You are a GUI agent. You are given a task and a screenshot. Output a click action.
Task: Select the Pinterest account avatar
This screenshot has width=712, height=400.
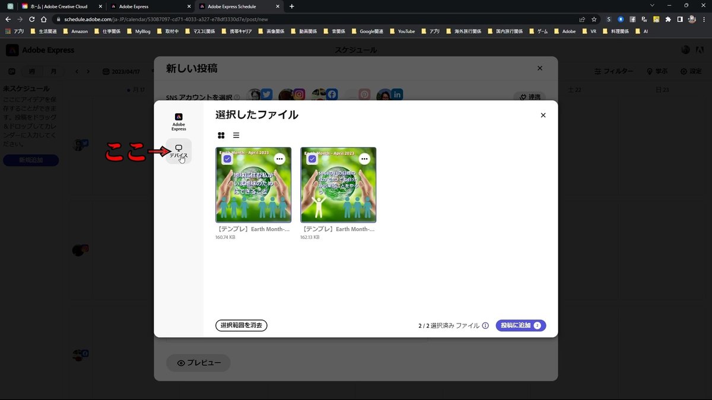(x=358, y=95)
